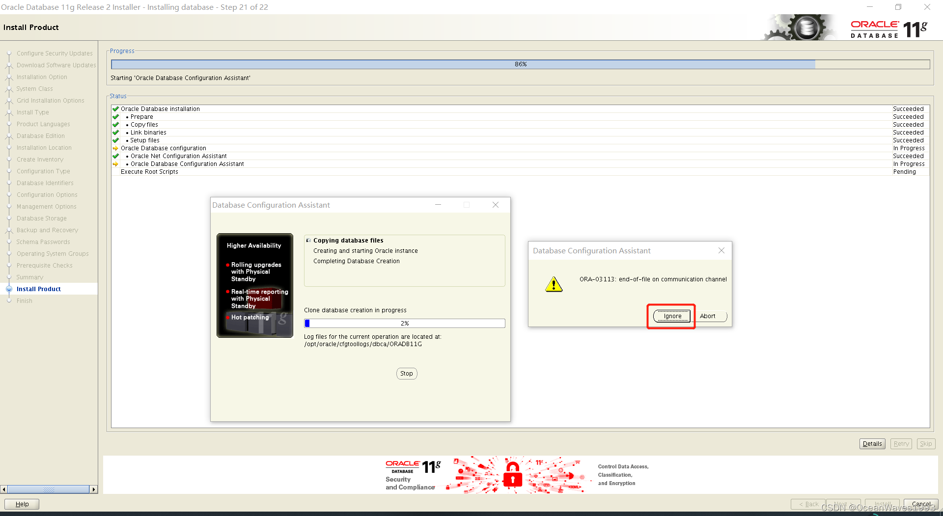Click Creating and starting Oracle instance text
943x516 pixels.
[365, 251]
